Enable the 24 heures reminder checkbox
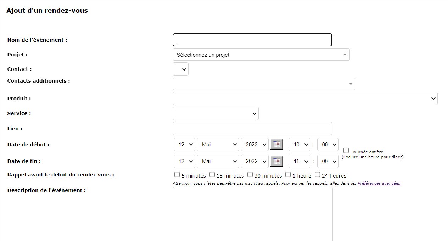Image resolution: width=448 pixels, height=241 pixels. click(x=317, y=175)
